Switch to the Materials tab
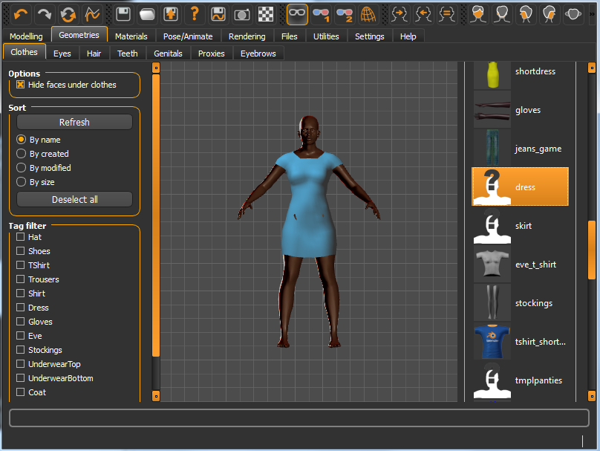The height and width of the screenshot is (451, 600). [131, 36]
